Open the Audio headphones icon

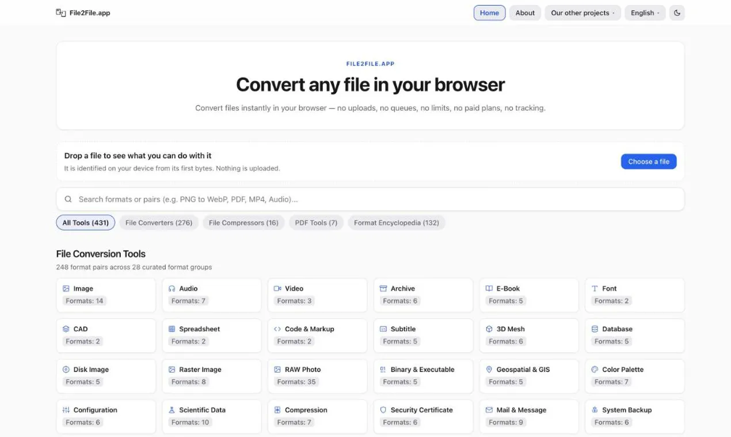(172, 289)
